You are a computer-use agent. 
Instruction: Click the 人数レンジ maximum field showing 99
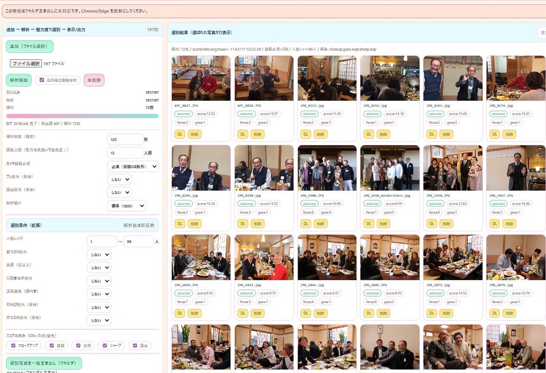coord(139,242)
